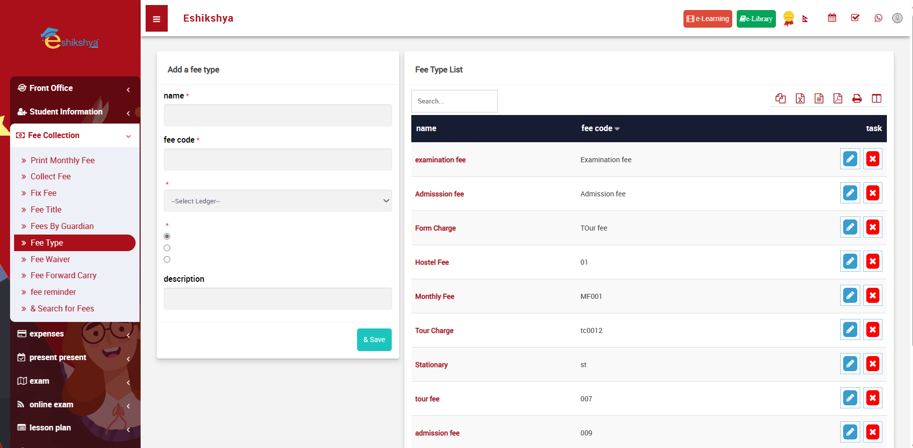Viewport: 913px width, 448px height.
Task: Edit the Hostel Fee entry
Action: (x=850, y=262)
